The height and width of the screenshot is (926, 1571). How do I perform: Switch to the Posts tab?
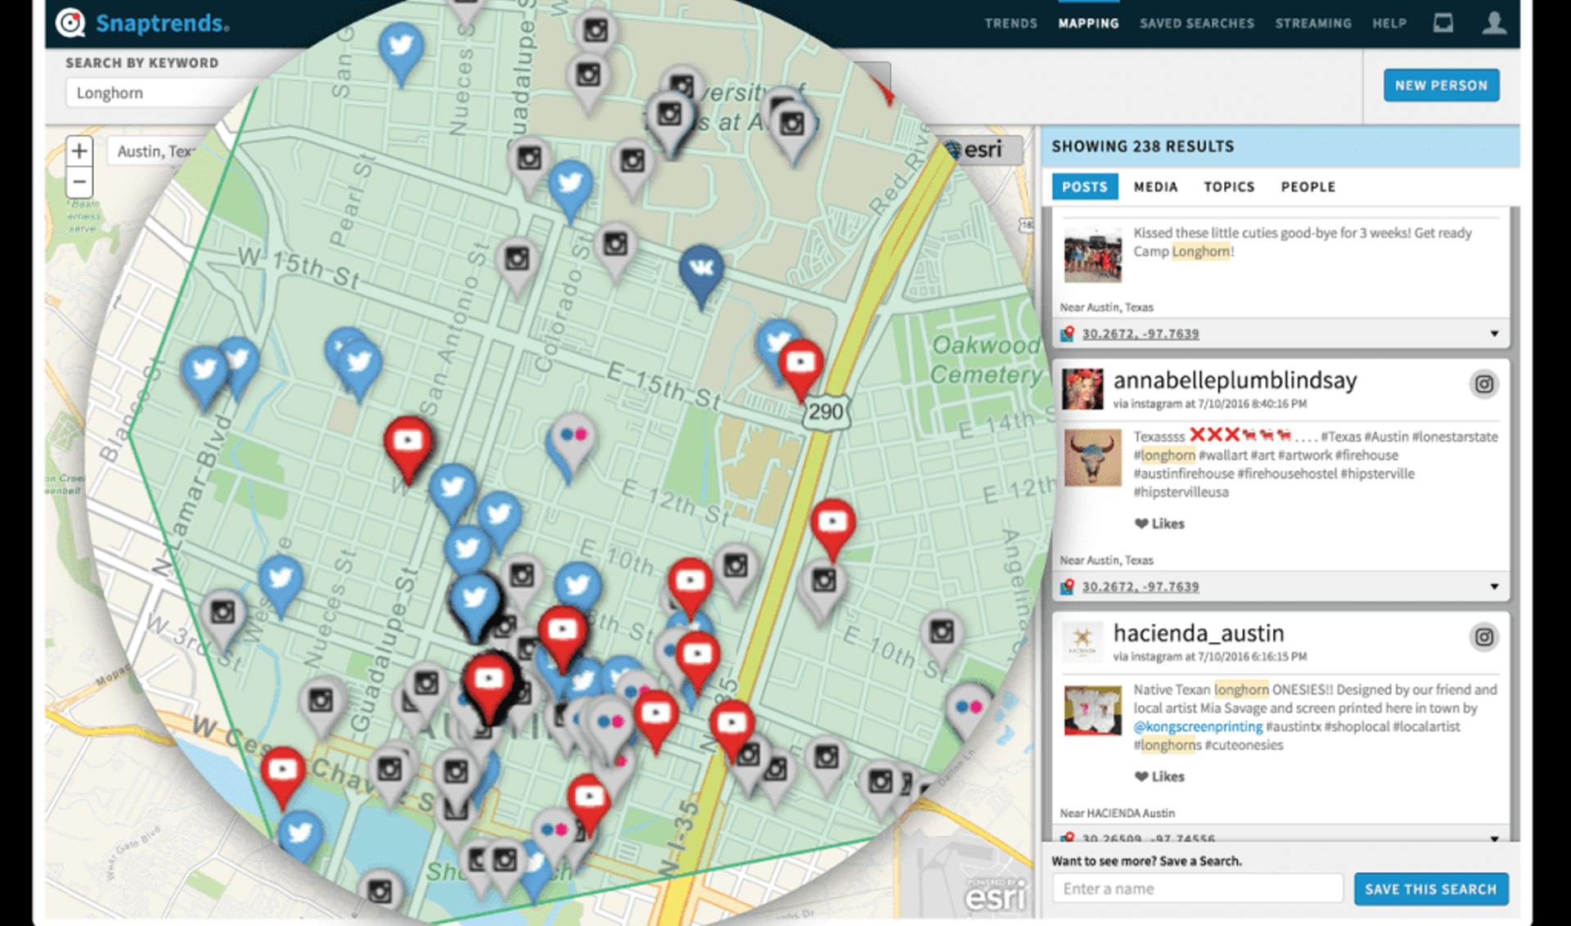[x=1084, y=187]
